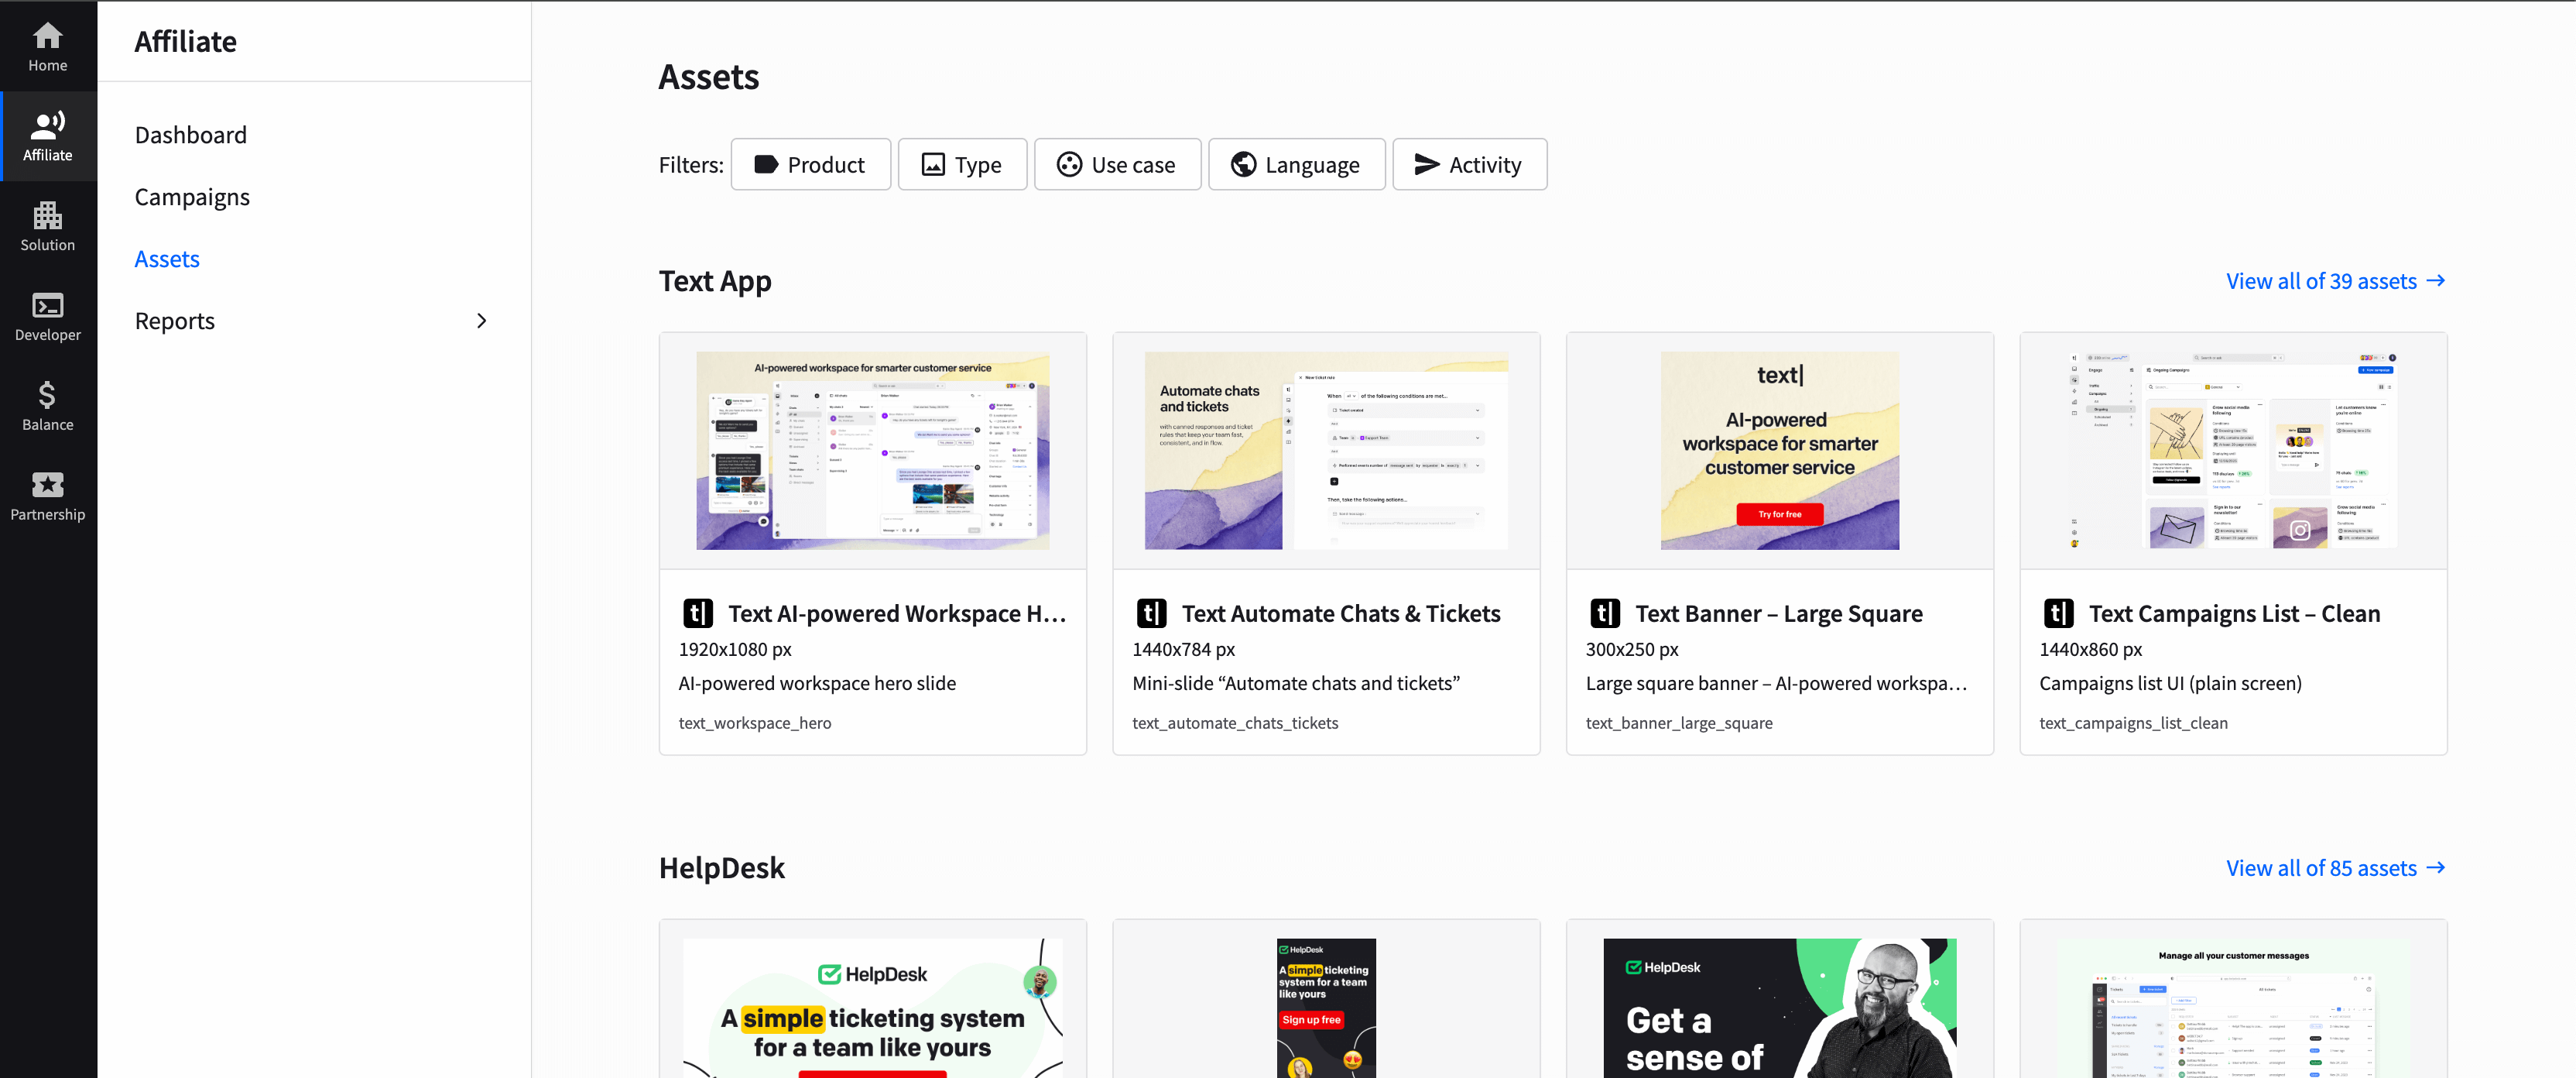Viewport: 2576px width, 1078px height.
Task: Open the Home section icon
Action: (x=47, y=36)
